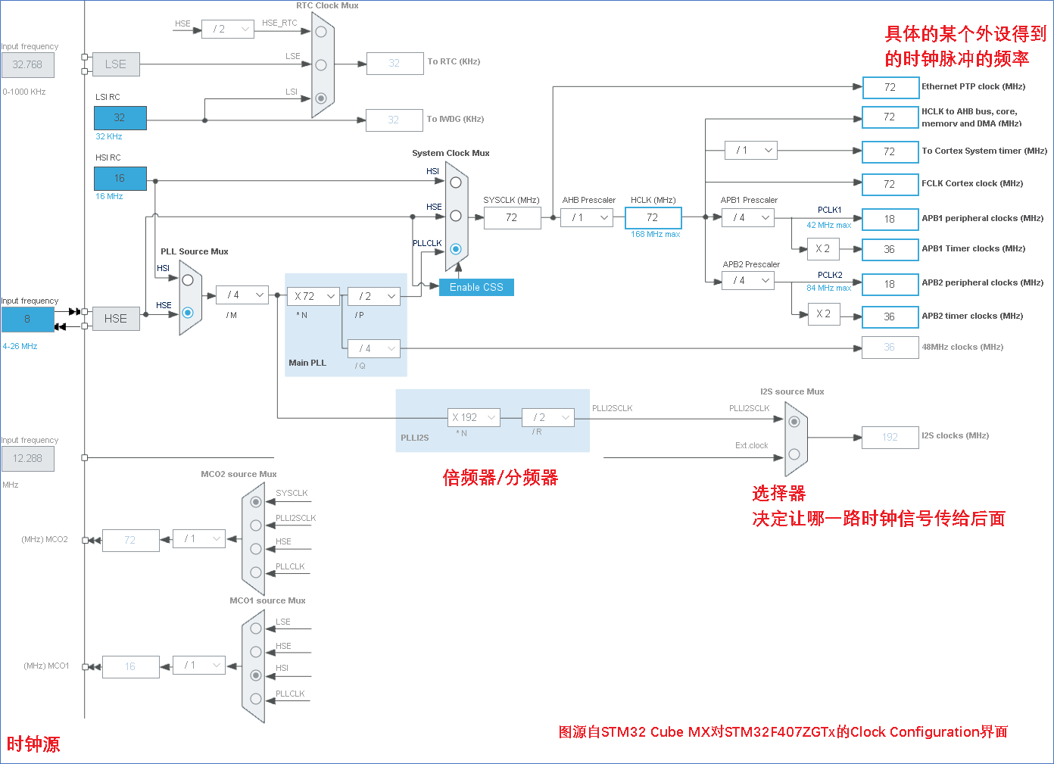Click the LSE clock source block
The image size is (1054, 764).
click(116, 64)
